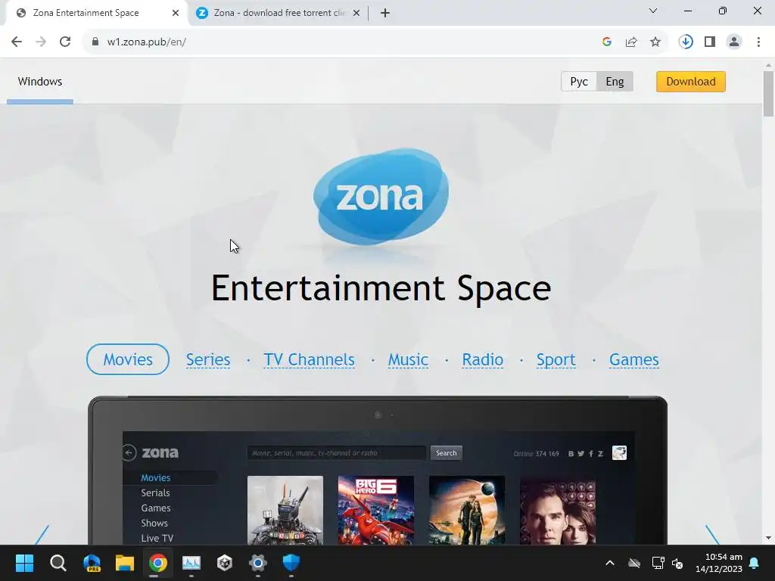Screen dimensions: 775x581
Task: Open the Chrome profile avatar
Action: (734, 42)
